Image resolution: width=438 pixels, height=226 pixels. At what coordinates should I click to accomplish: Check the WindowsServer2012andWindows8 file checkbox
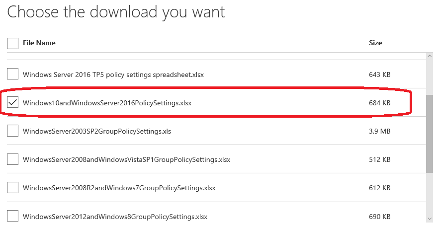(12, 217)
